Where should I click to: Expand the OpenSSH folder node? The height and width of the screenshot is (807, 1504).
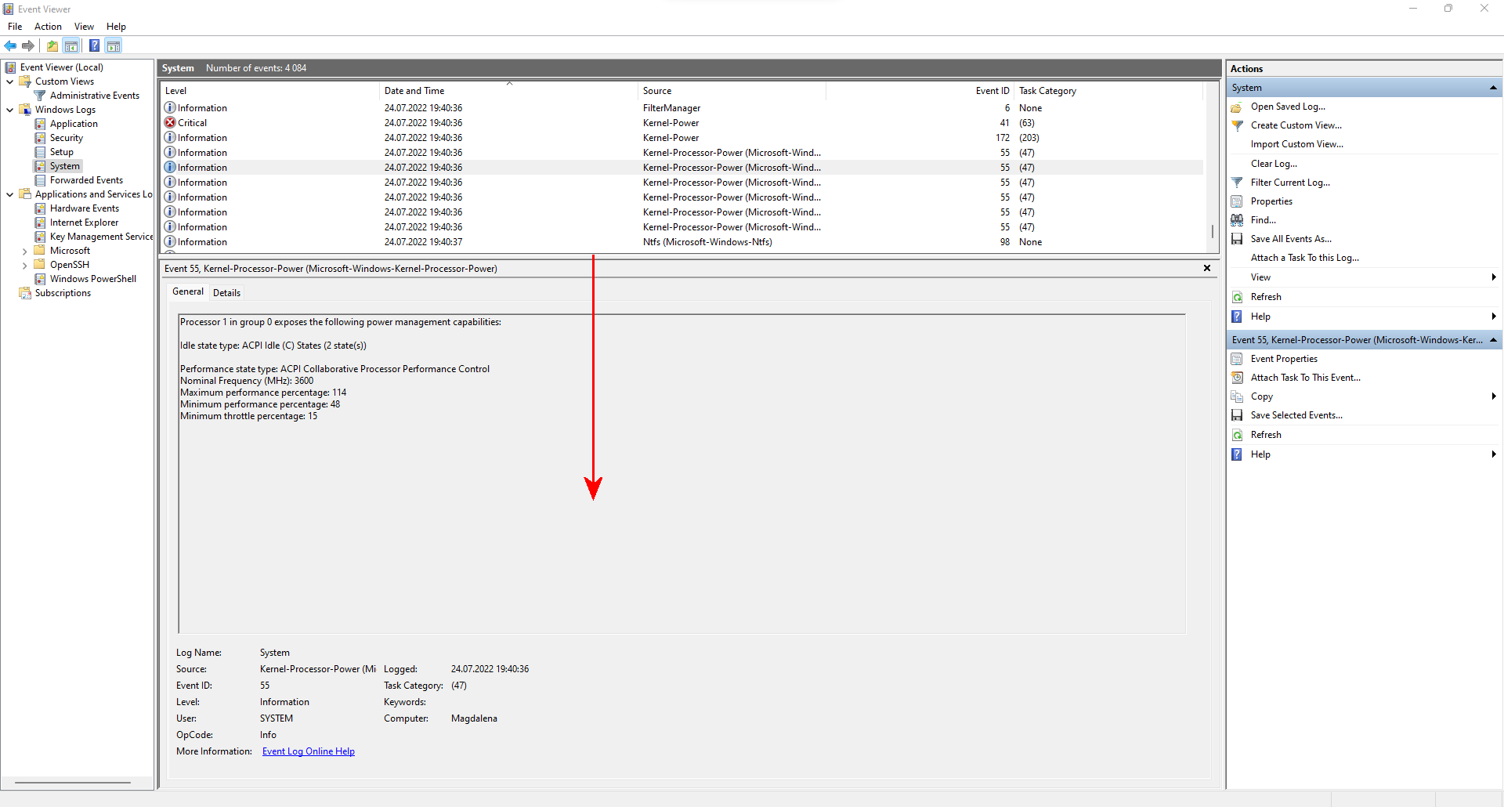24,266
